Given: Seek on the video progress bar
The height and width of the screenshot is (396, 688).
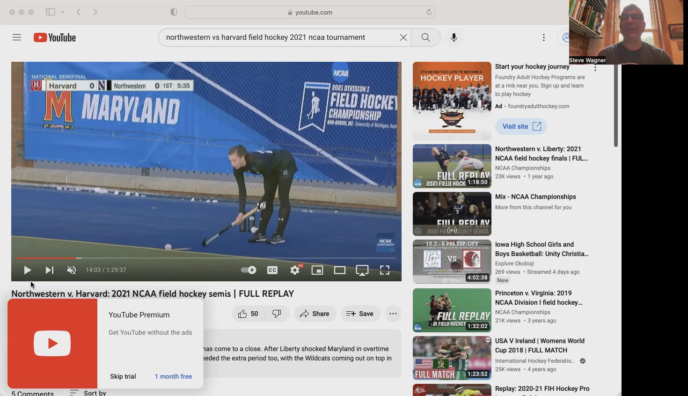Looking at the screenshot, I should [206, 258].
